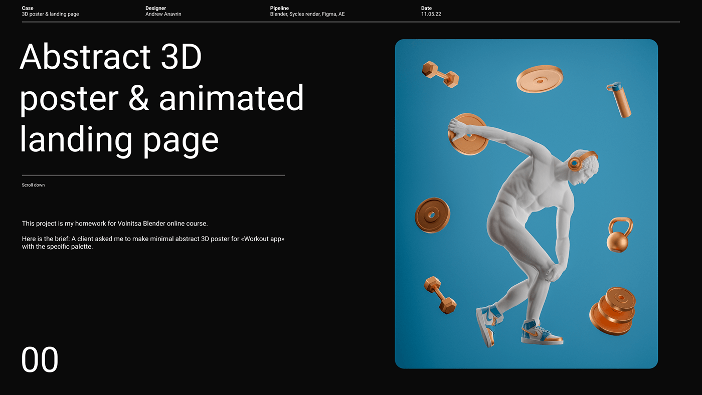
Task: Select the date value "11.05.22"
Action: click(431, 14)
